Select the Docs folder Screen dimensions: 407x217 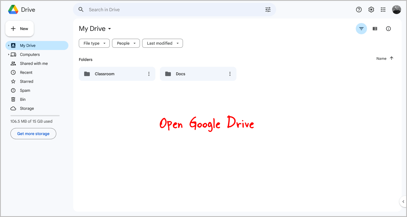(x=198, y=74)
